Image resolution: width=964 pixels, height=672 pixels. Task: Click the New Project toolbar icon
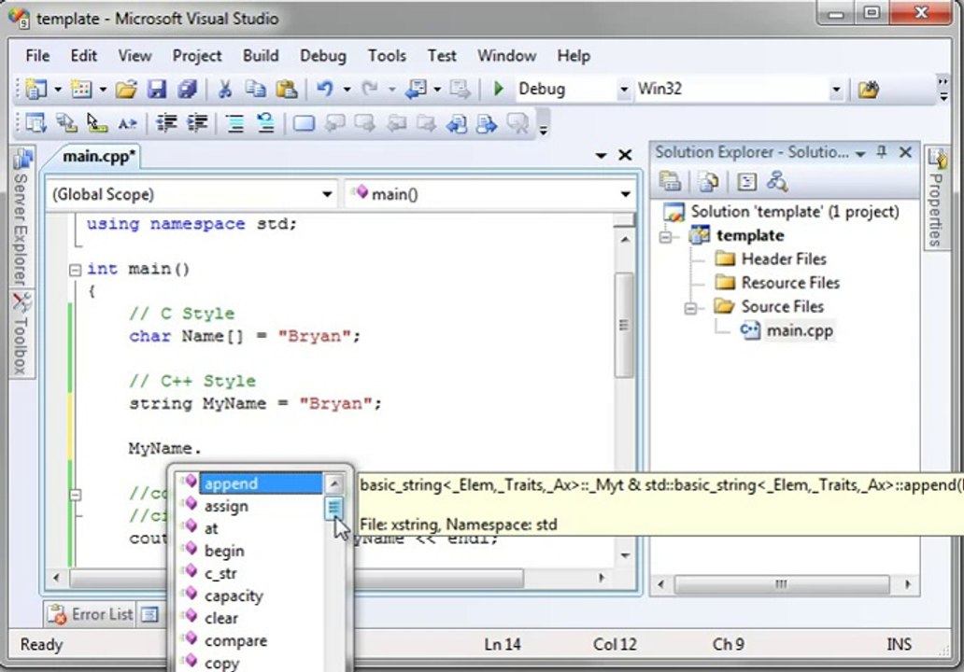35,89
